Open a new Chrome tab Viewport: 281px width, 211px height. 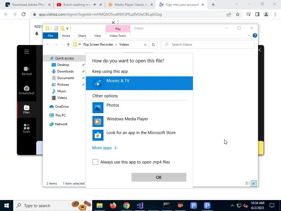(213, 5)
